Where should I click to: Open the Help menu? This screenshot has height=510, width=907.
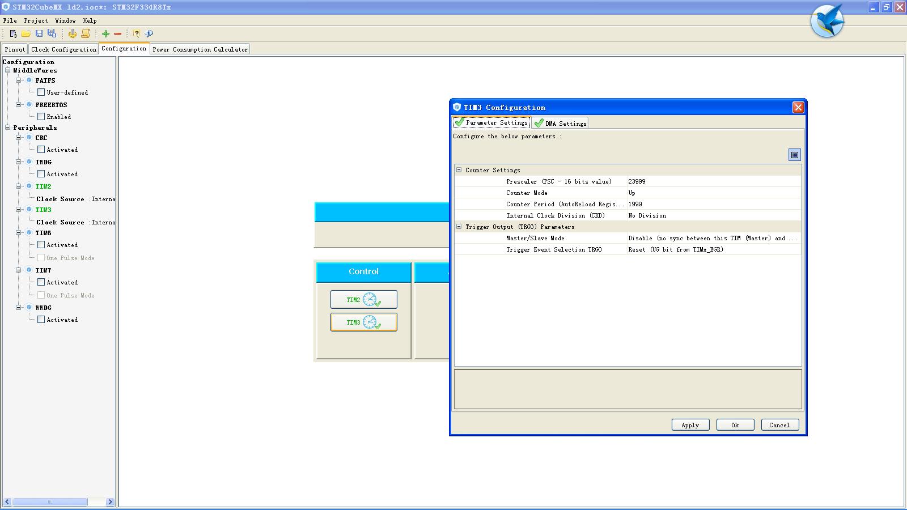coord(90,20)
